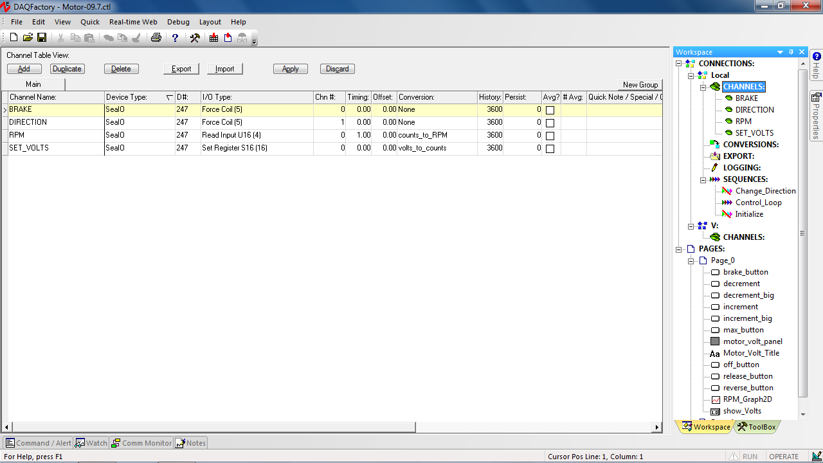
Task: Open the Notes tab
Action: (x=190, y=443)
